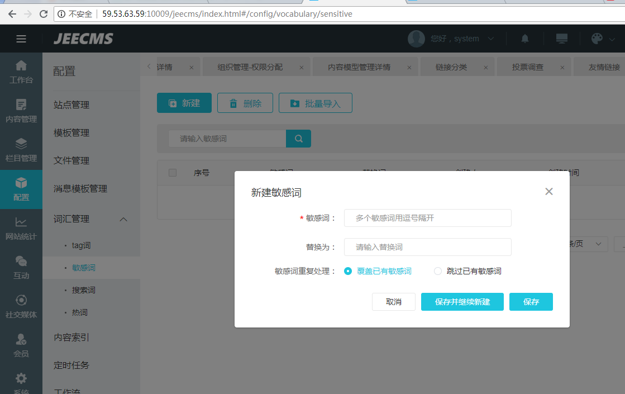Select 覆盖已有敏感词 radio option
Image resolution: width=625 pixels, height=394 pixels.
click(x=348, y=271)
